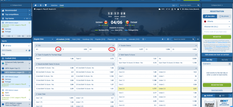Click the magnifier in Search by market
Screen dimensions: 233x107
tap(193, 39)
